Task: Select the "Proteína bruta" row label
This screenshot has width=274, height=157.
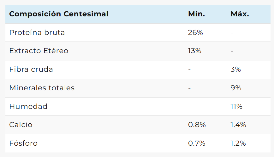Action: click(x=37, y=32)
